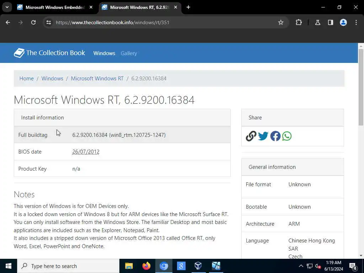The height and width of the screenshot is (273, 364).
Task: Share on Twitter icon
Action: pos(263,136)
